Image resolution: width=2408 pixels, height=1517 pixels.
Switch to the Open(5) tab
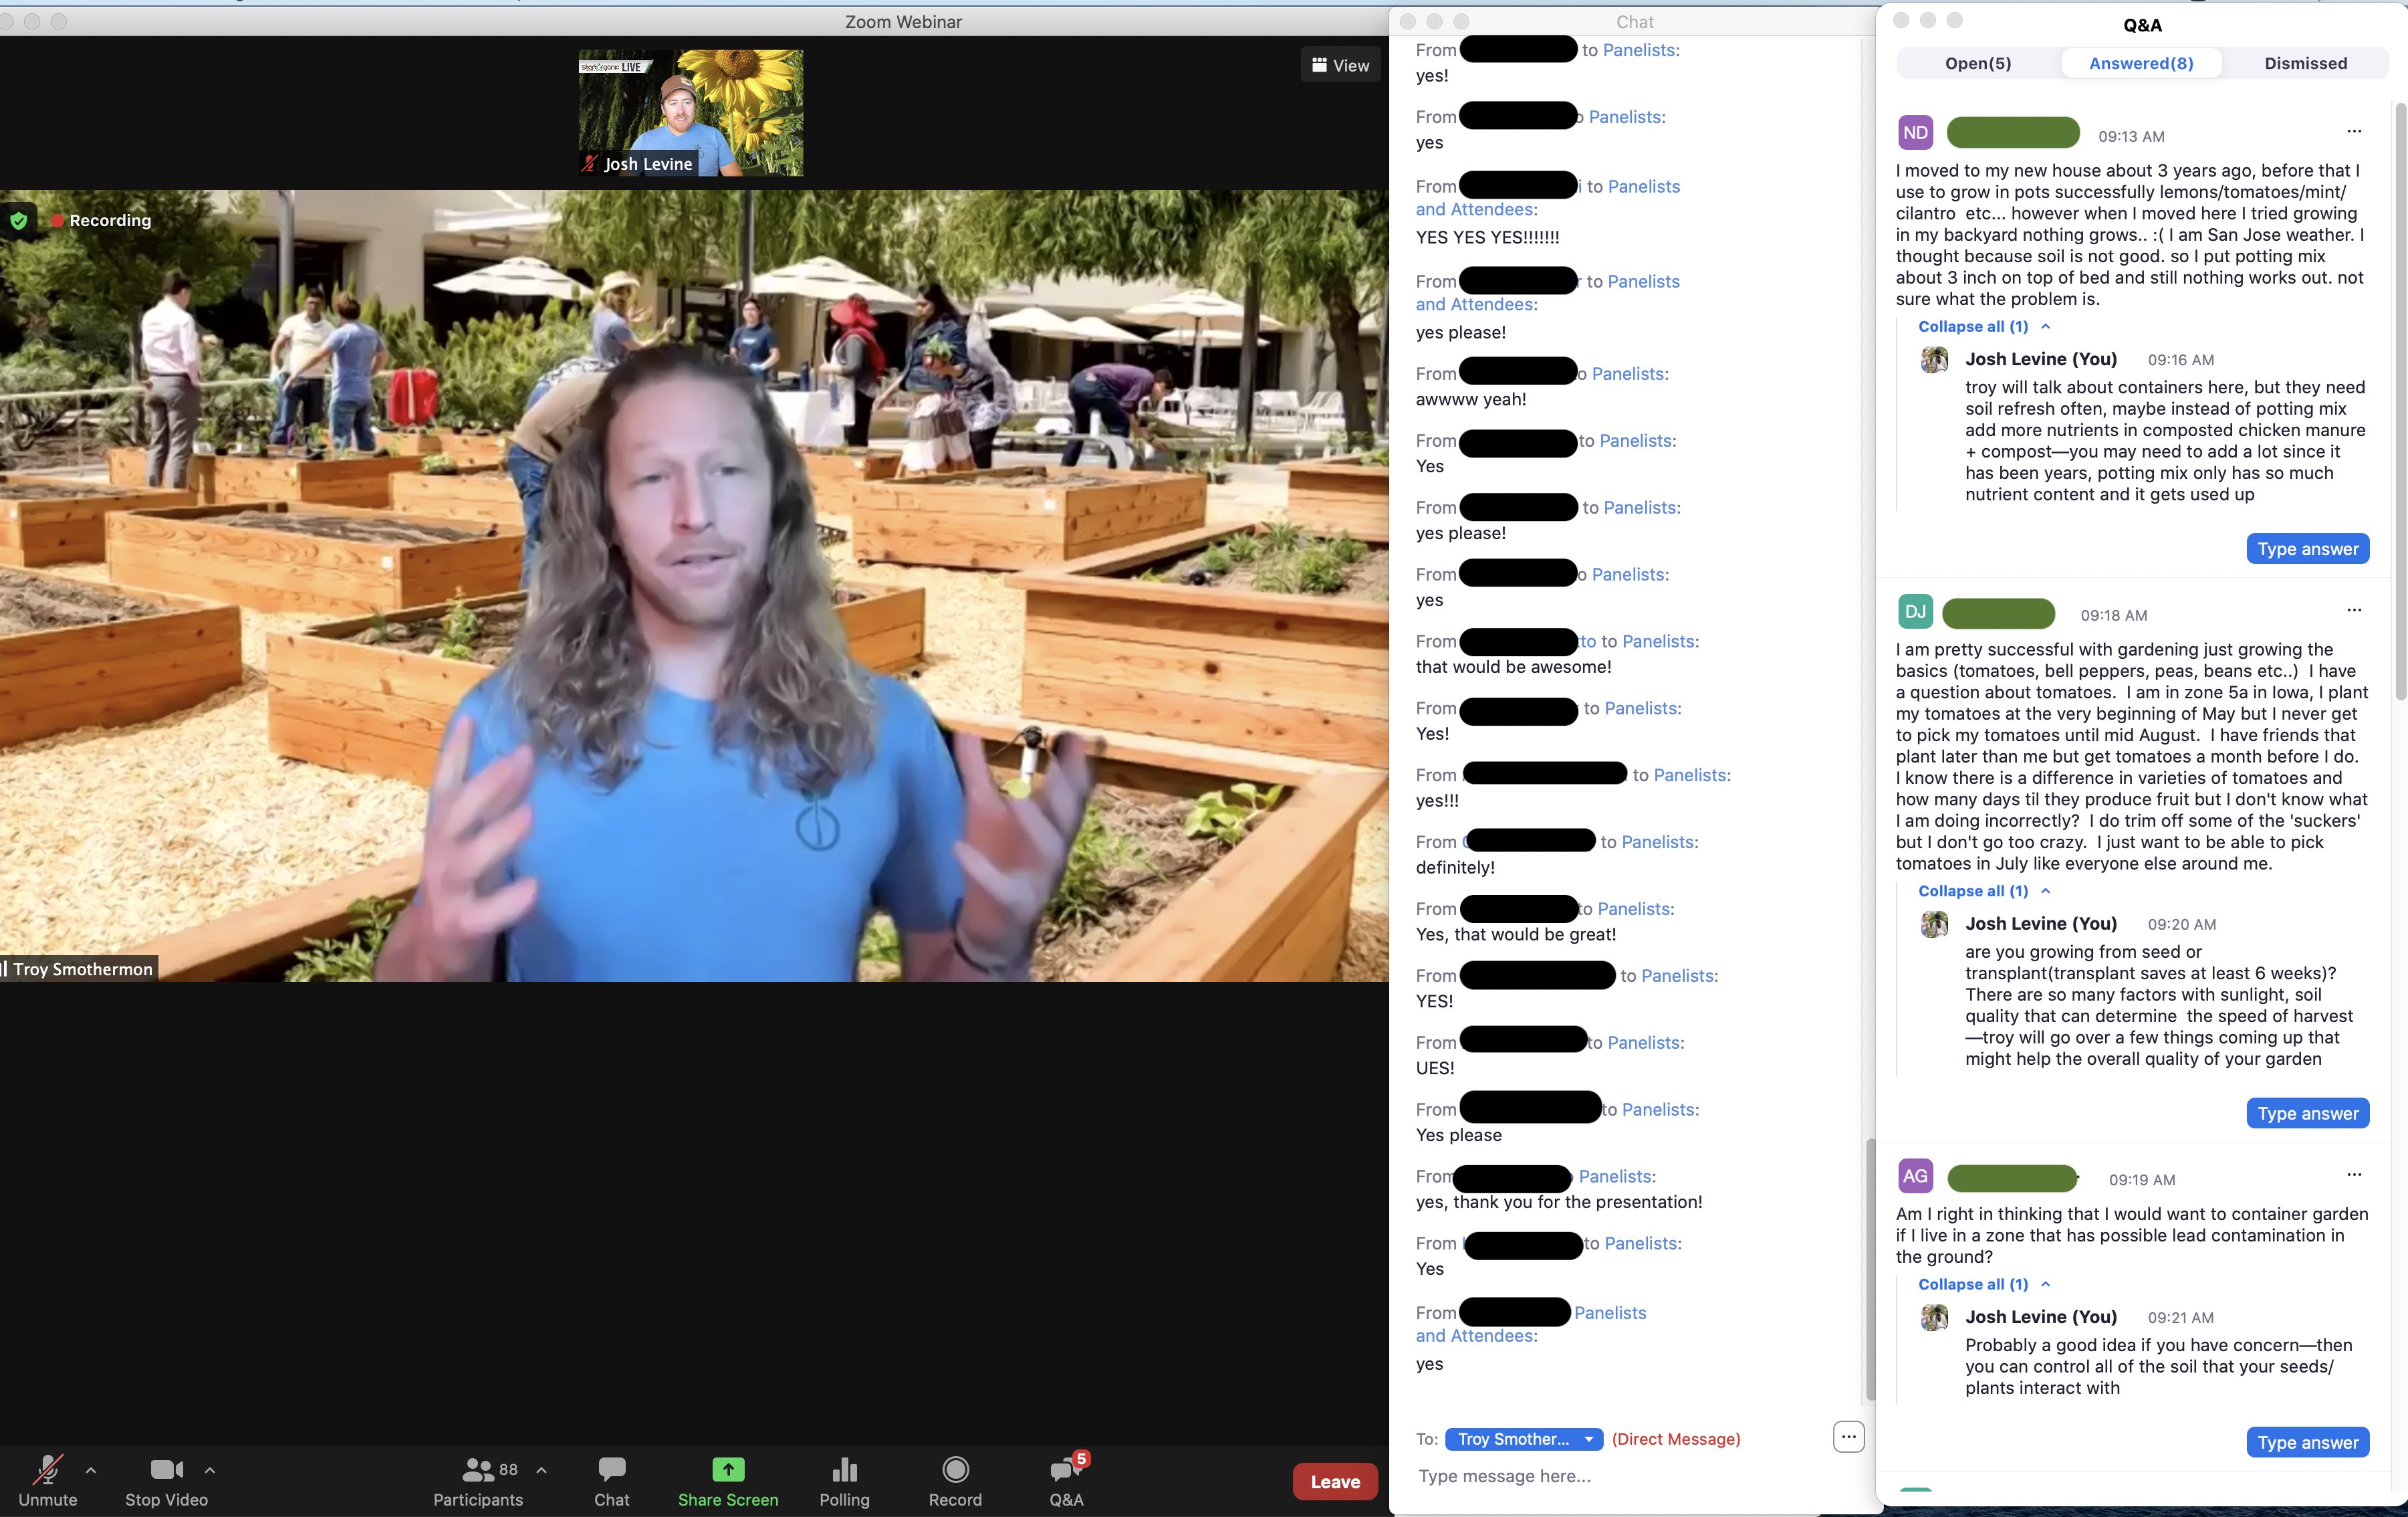(1977, 63)
